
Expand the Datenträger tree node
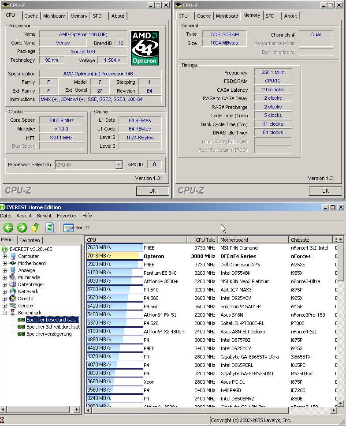4,284
